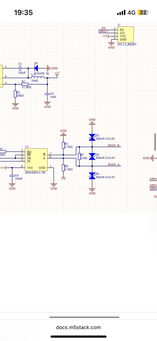This screenshot has height=341, width=157.
Task: Tap the R9 pull resistor symbol
Action: (63, 168)
